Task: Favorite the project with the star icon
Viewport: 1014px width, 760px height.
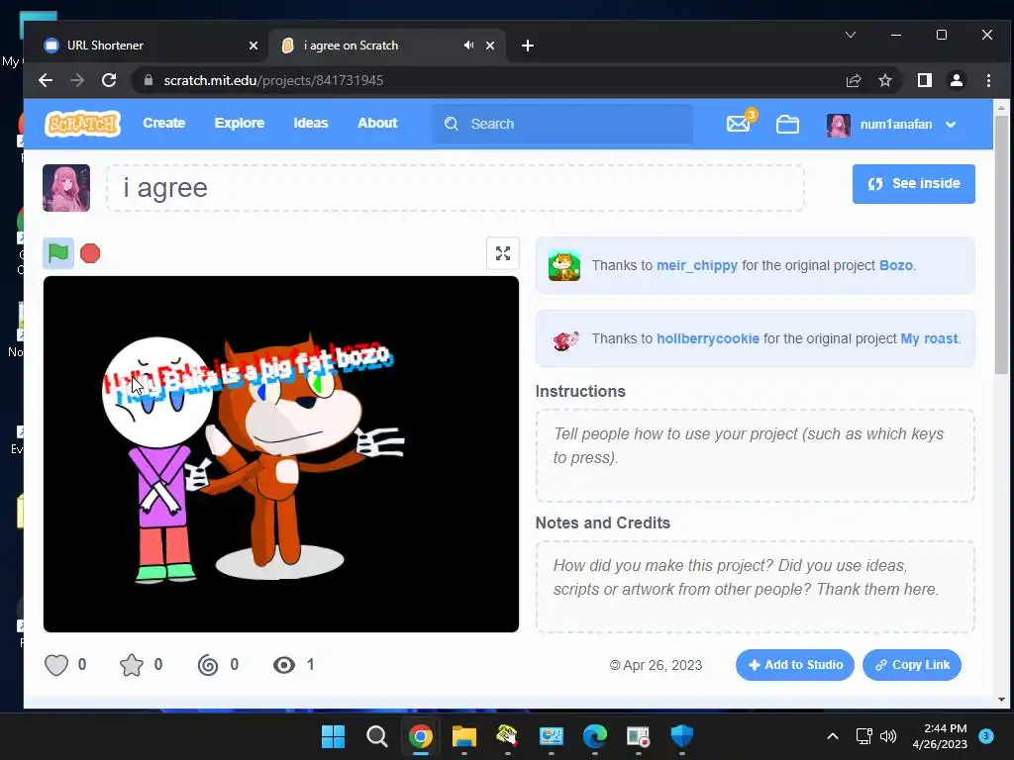Action: 132,665
